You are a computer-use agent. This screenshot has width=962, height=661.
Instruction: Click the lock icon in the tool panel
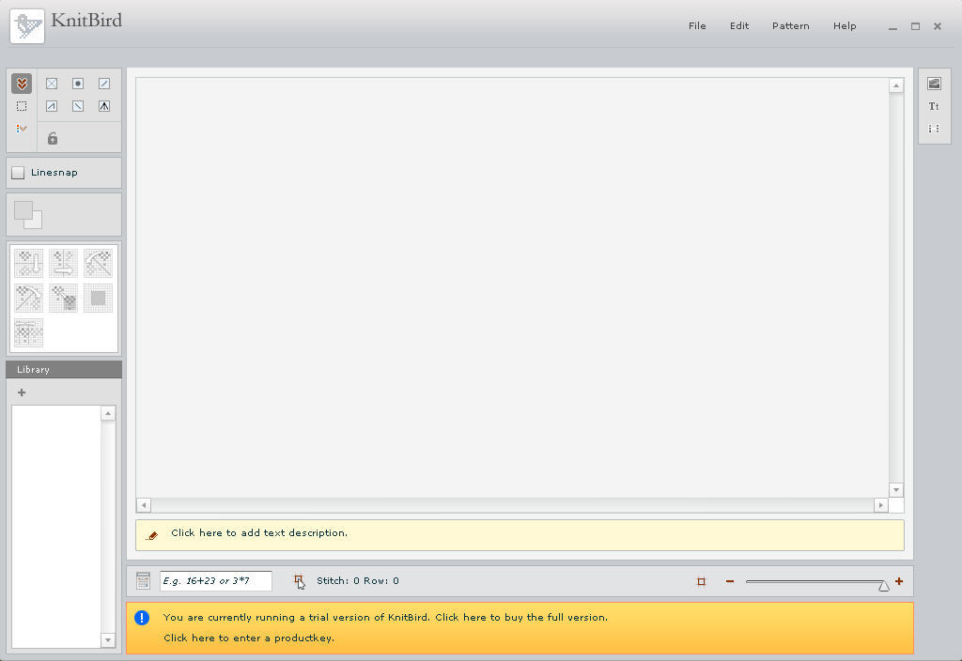[52, 138]
